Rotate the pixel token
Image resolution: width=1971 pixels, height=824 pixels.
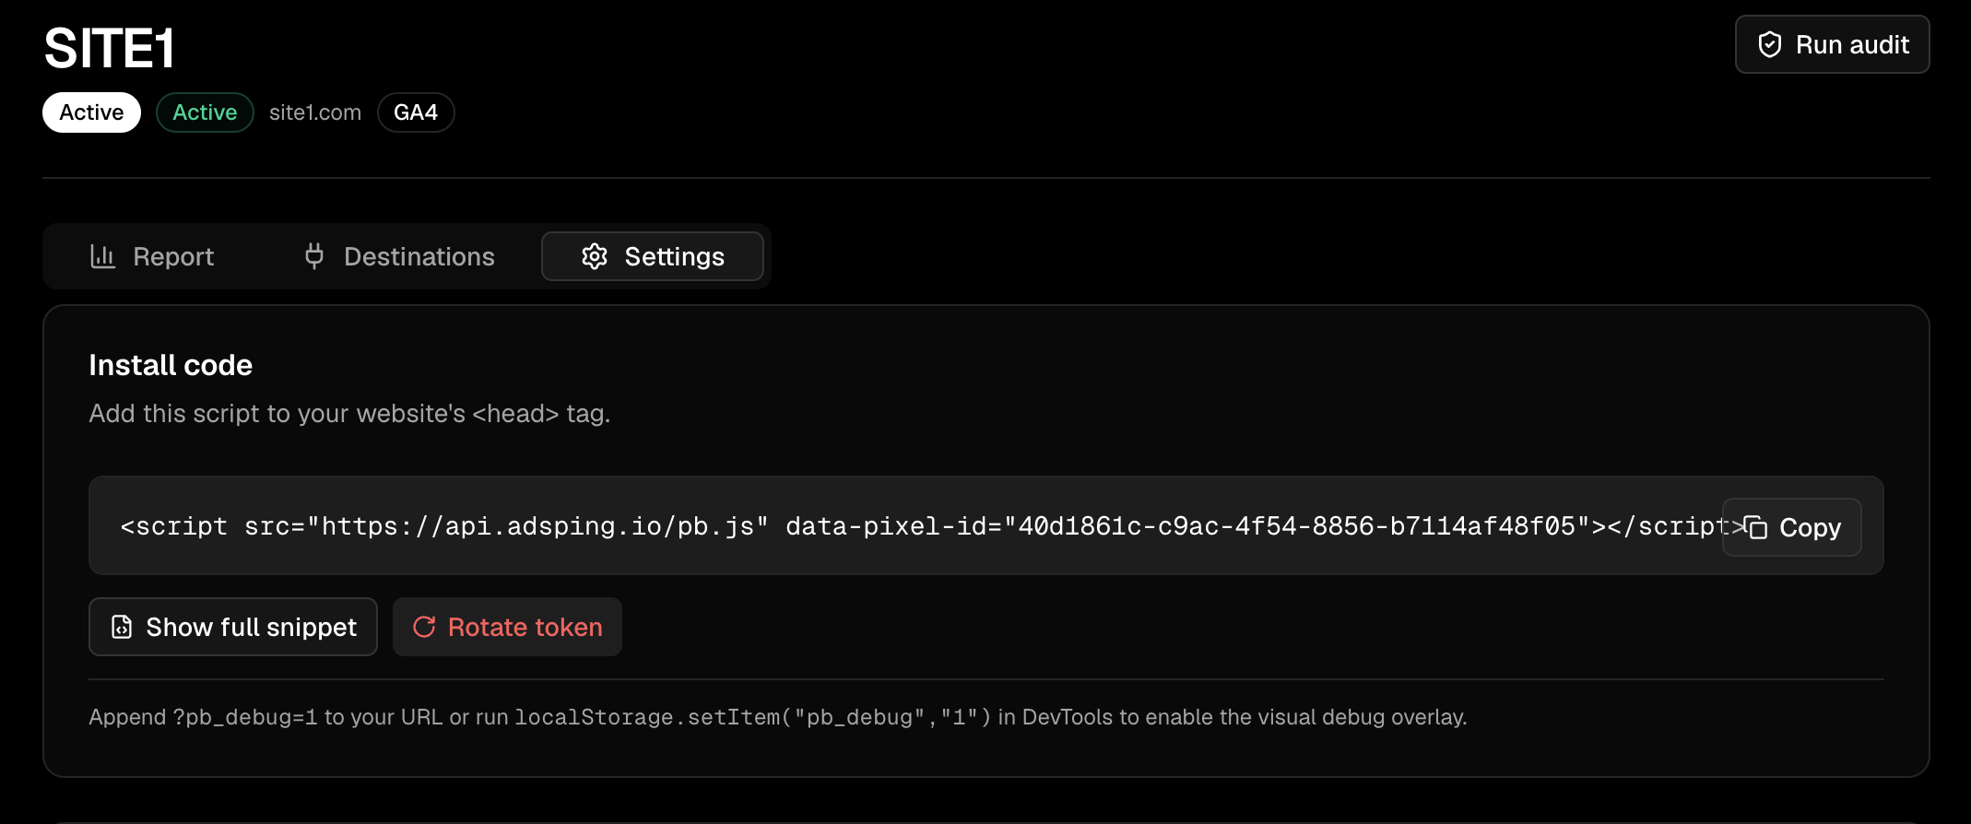tap(507, 627)
